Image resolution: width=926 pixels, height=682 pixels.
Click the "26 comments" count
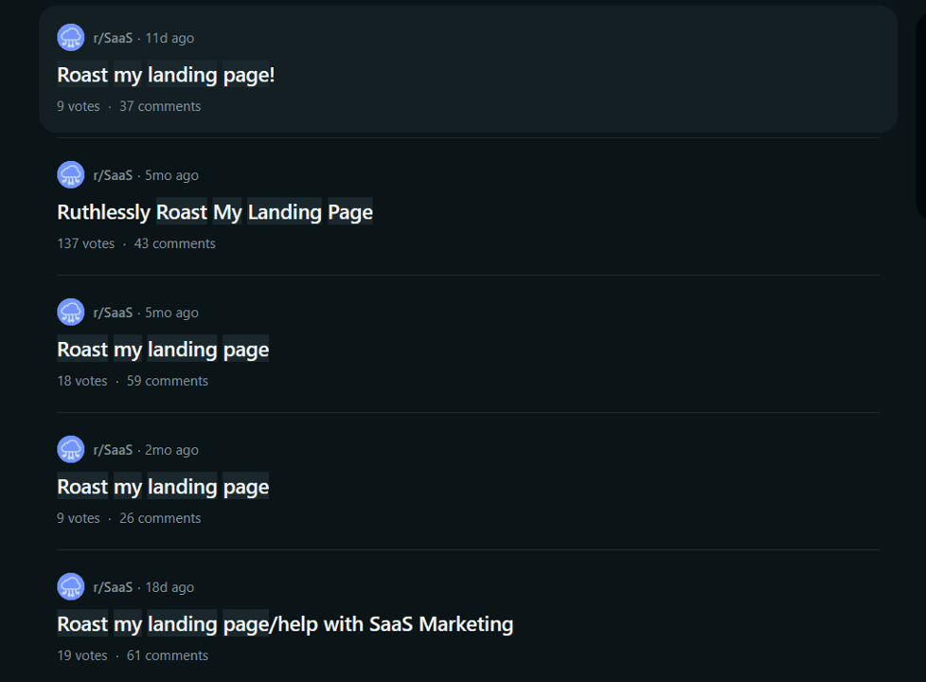click(x=160, y=518)
